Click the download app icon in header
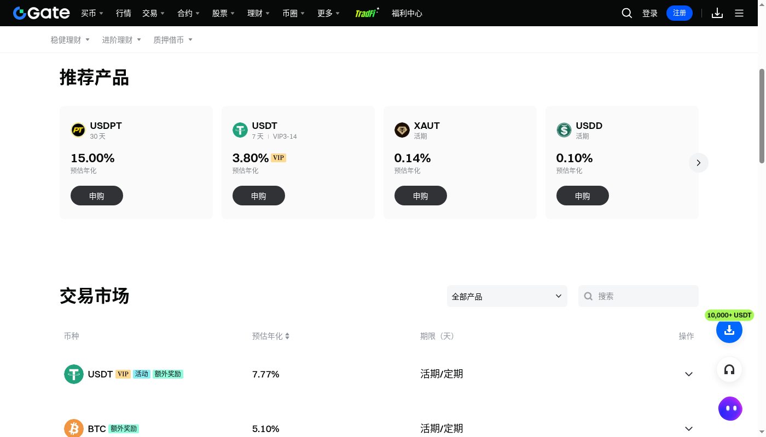This screenshot has width=766, height=437. [x=717, y=13]
